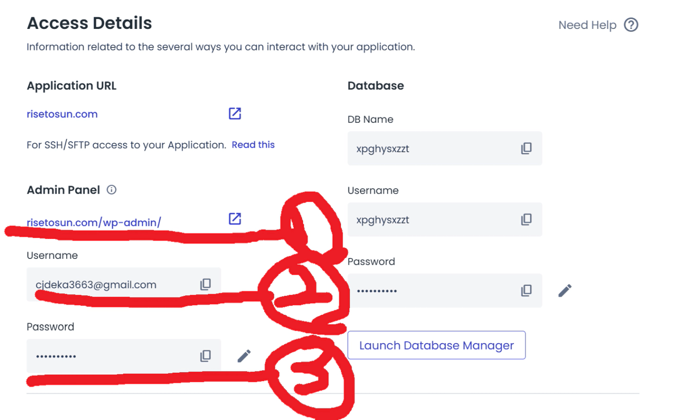Open Admin Panel external link icon
Viewport: 691px width, 420px height.
click(x=235, y=219)
